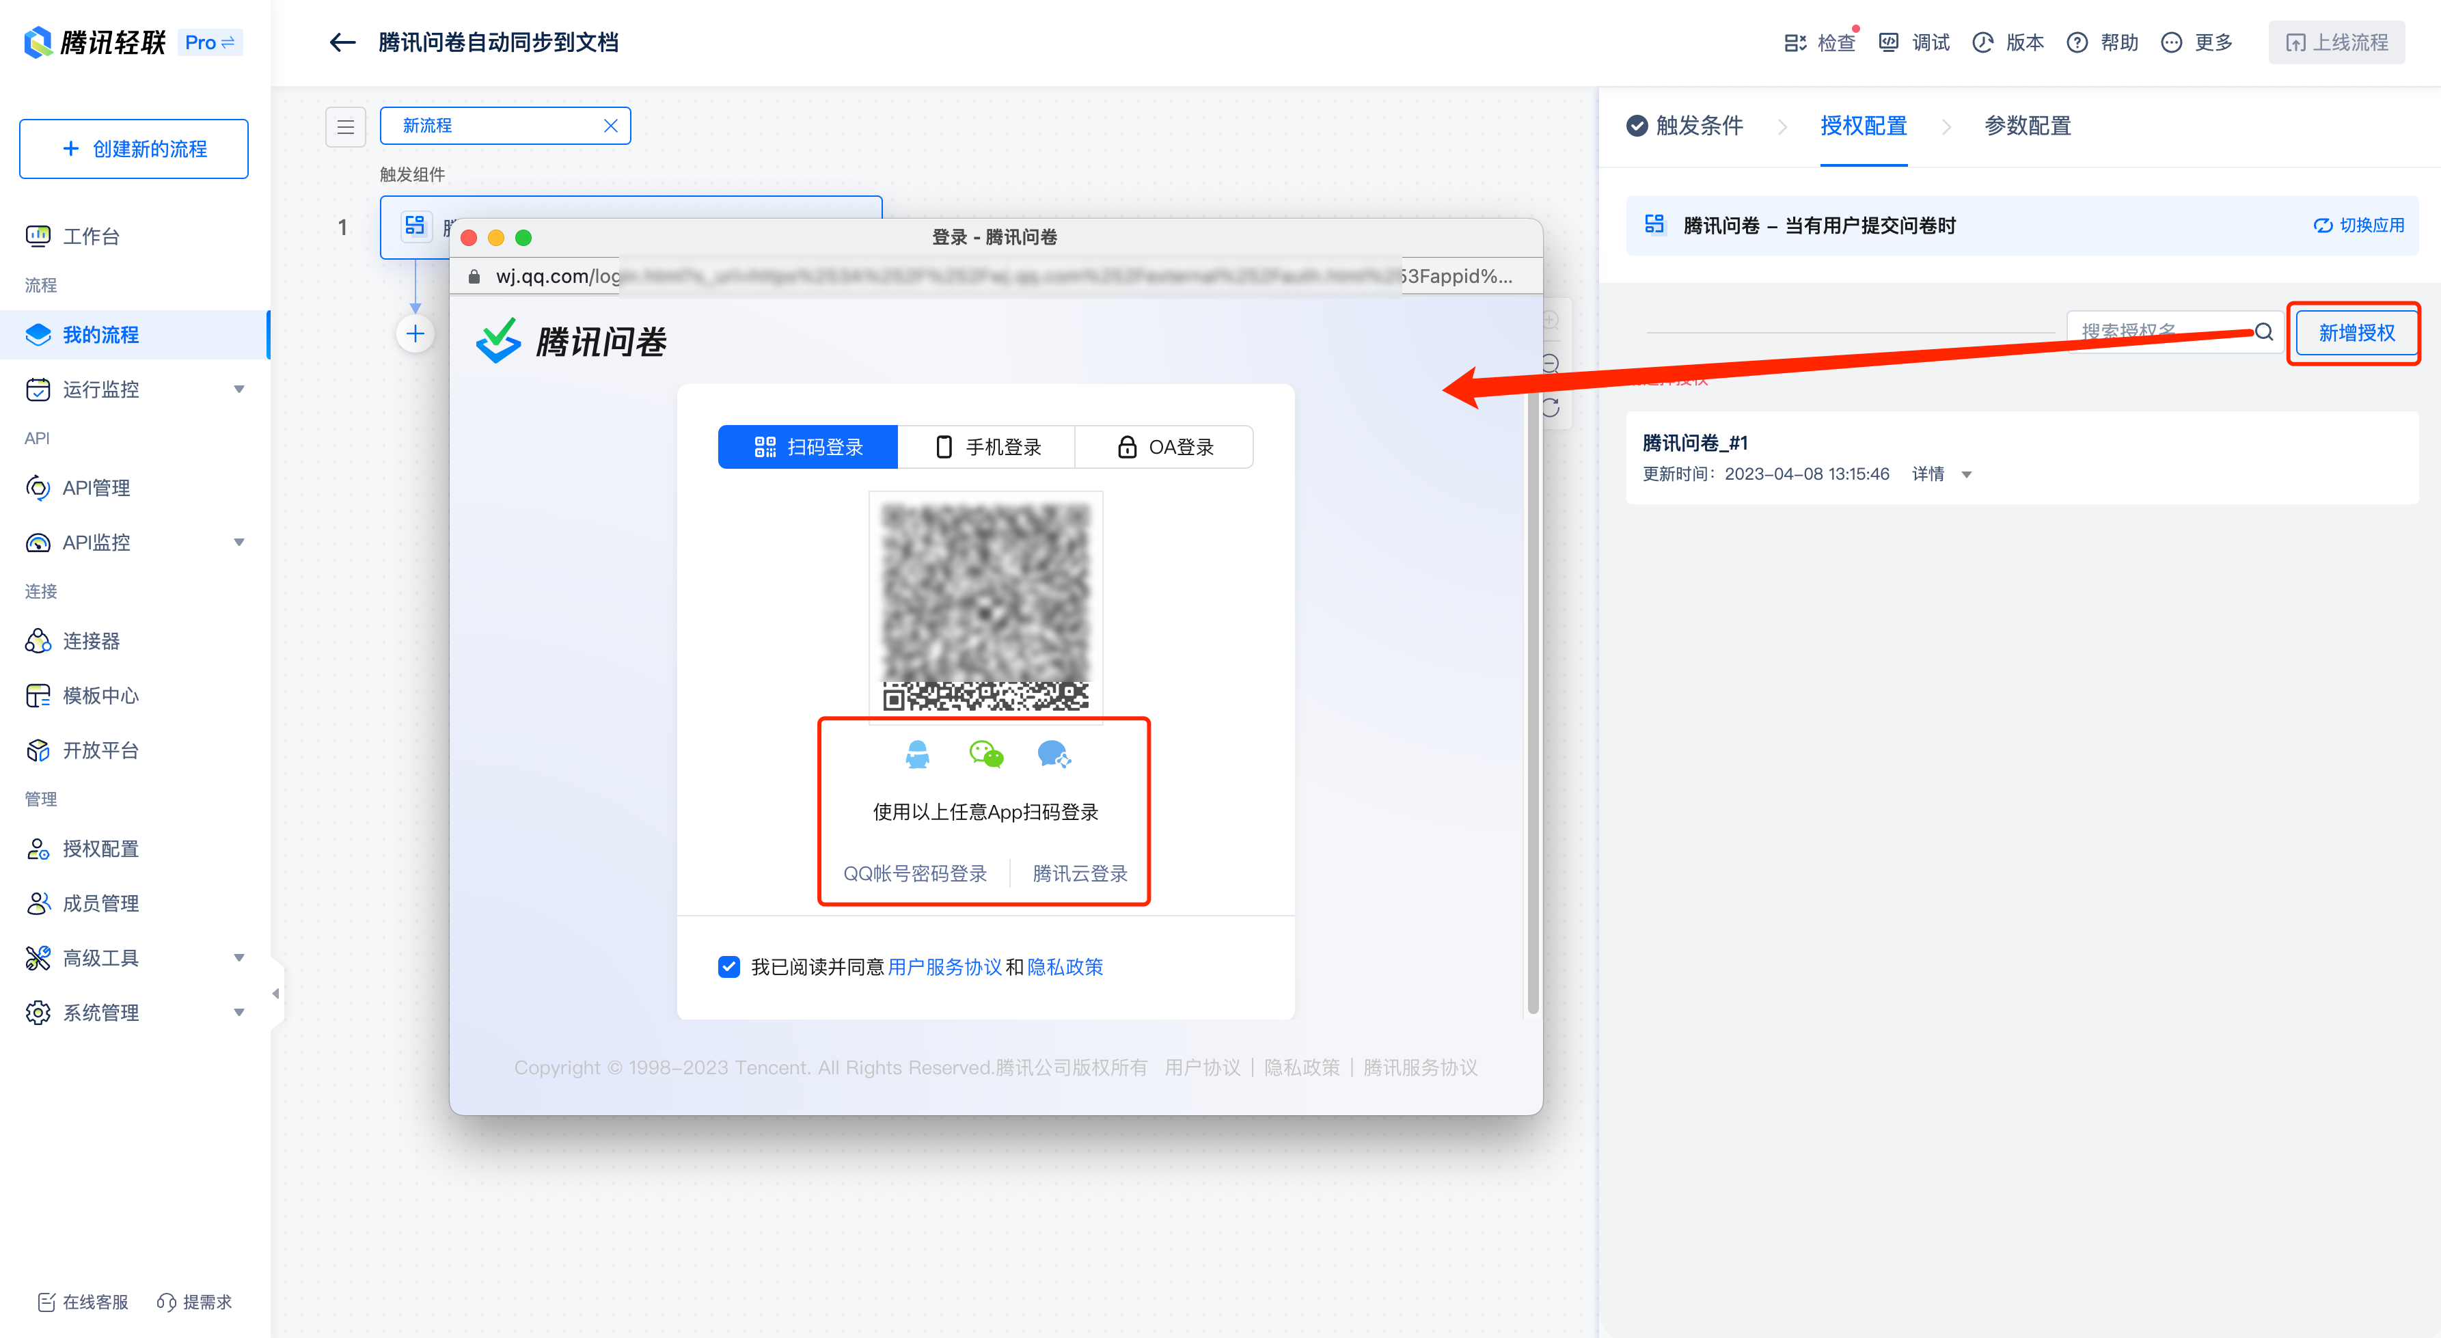Go to 触发条件 step

tap(1685, 126)
